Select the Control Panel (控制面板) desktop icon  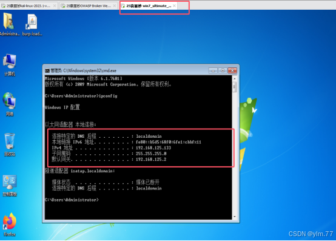10,186
